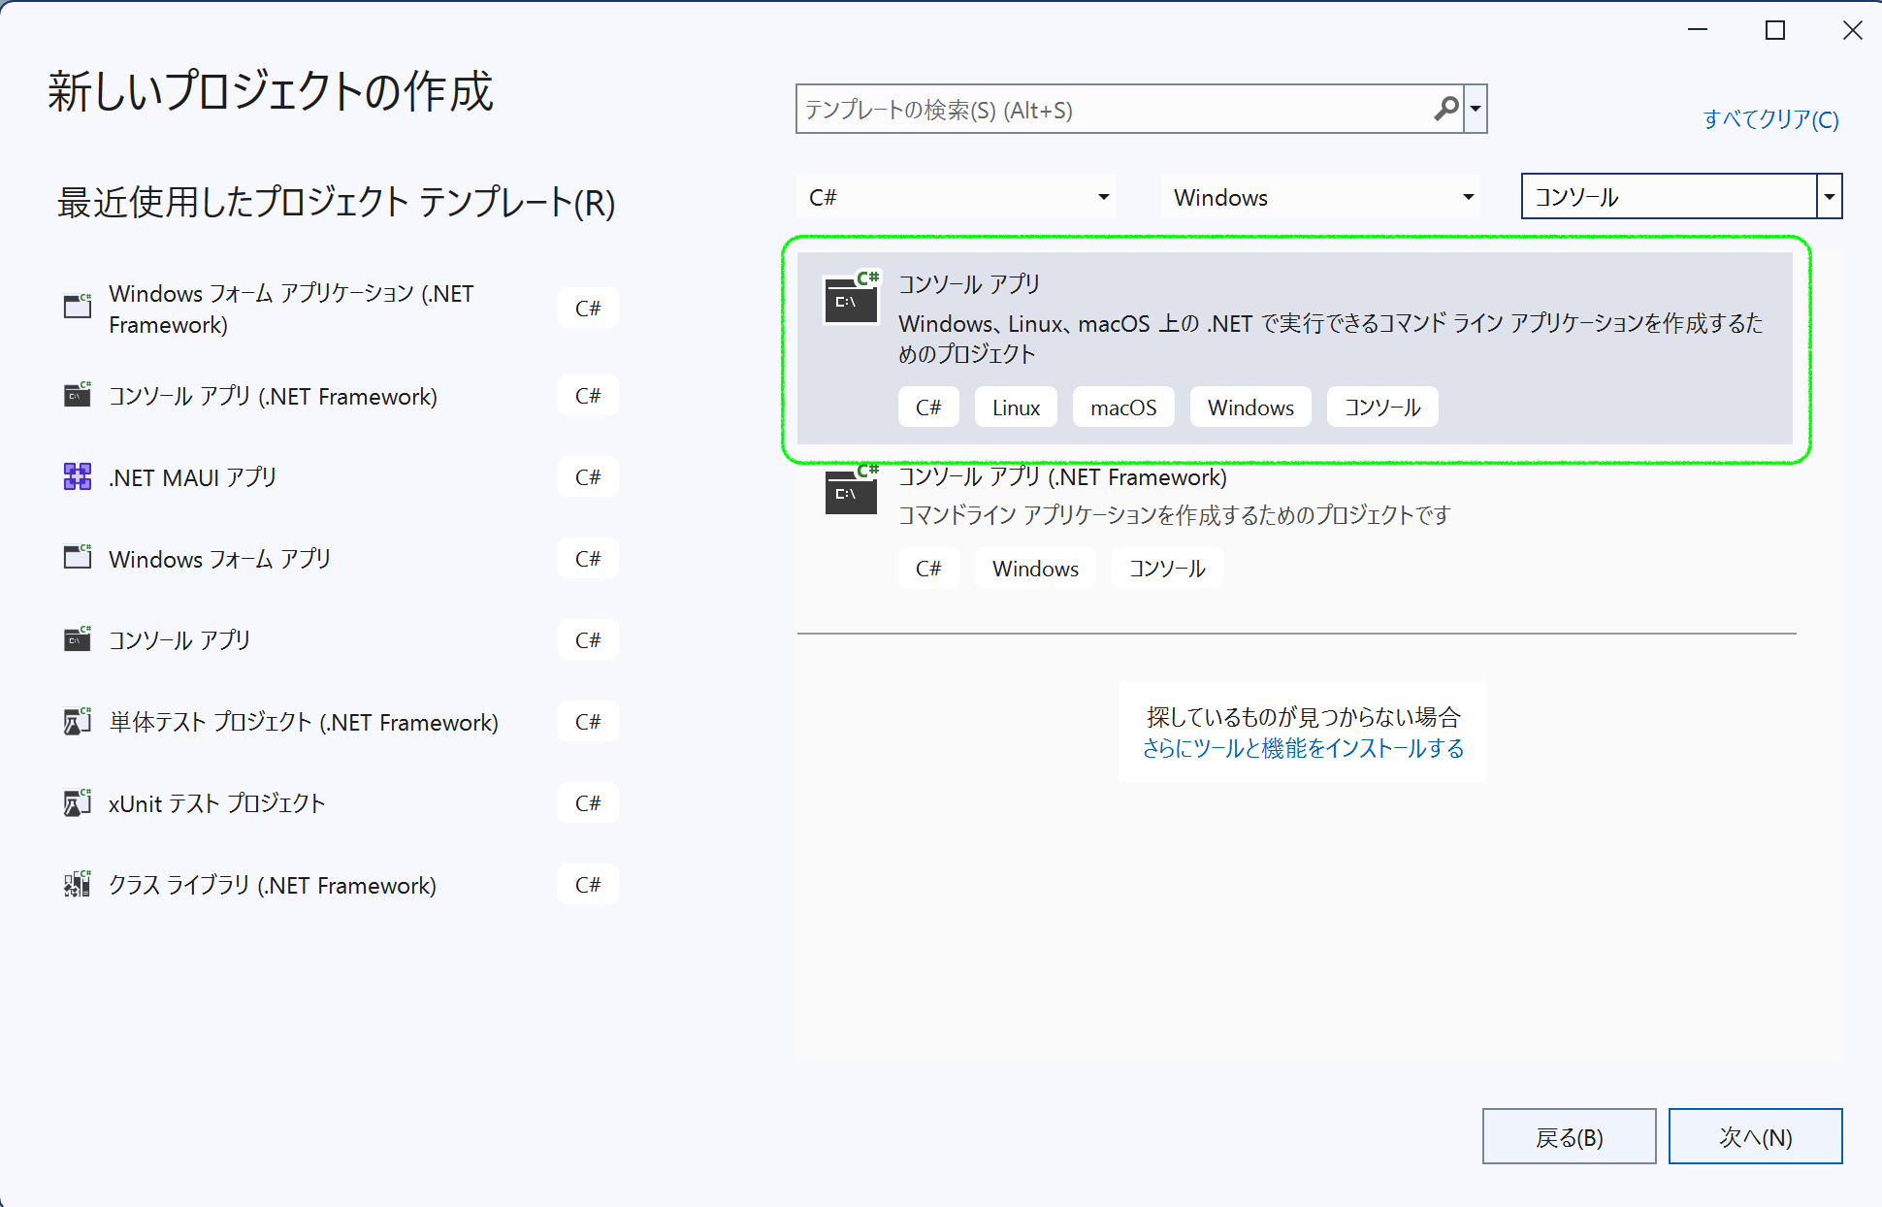Viewport: 1882px width, 1207px height.
Task: Click the コンソール アプリ (.NET Framework) result icon
Action: [x=852, y=490]
